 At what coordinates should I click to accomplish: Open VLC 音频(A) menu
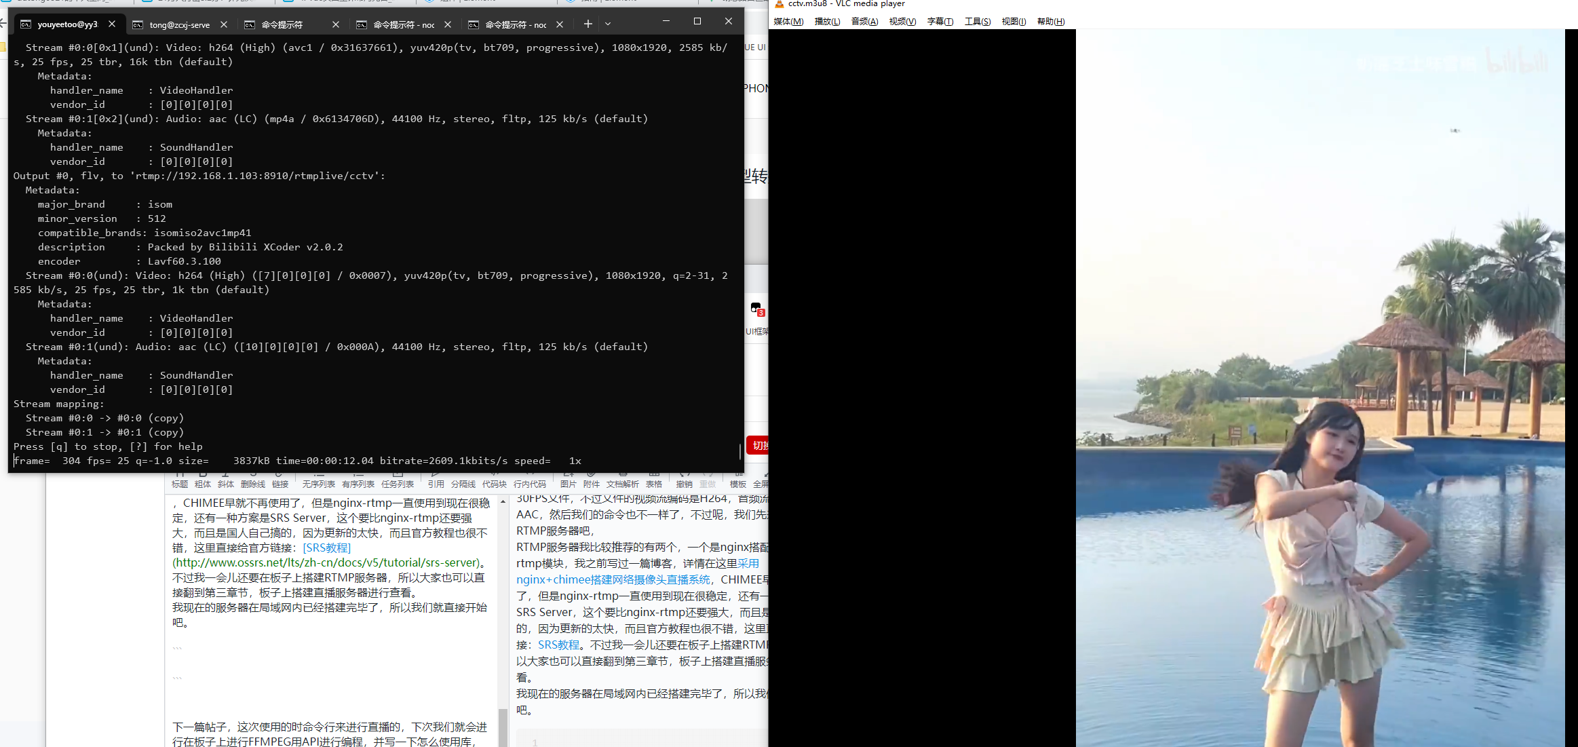click(864, 22)
